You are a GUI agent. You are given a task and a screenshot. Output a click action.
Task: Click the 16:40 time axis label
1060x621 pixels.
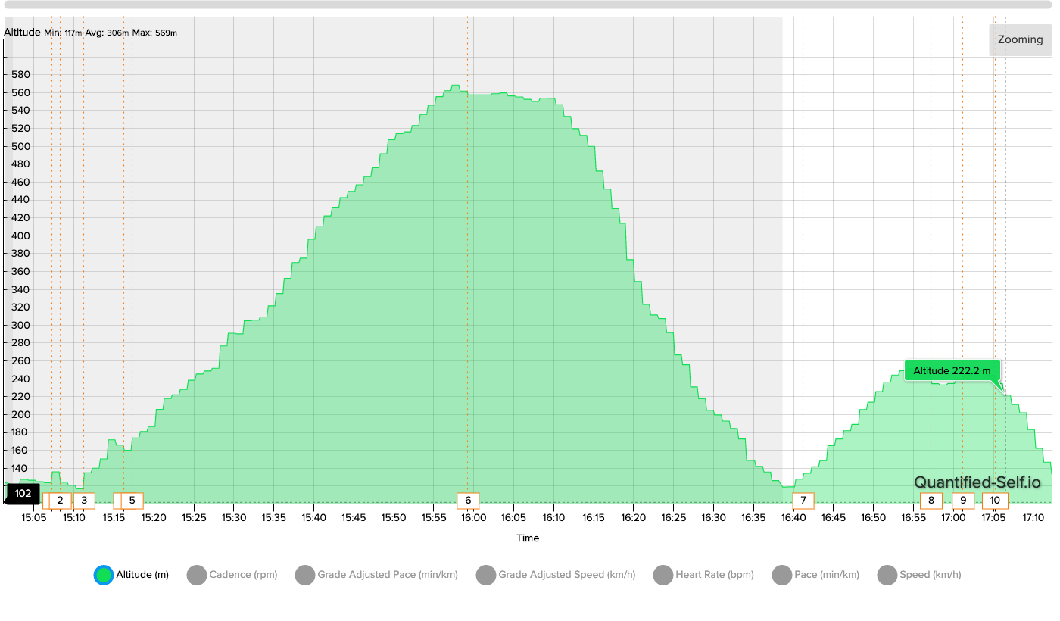click(793, 518)
